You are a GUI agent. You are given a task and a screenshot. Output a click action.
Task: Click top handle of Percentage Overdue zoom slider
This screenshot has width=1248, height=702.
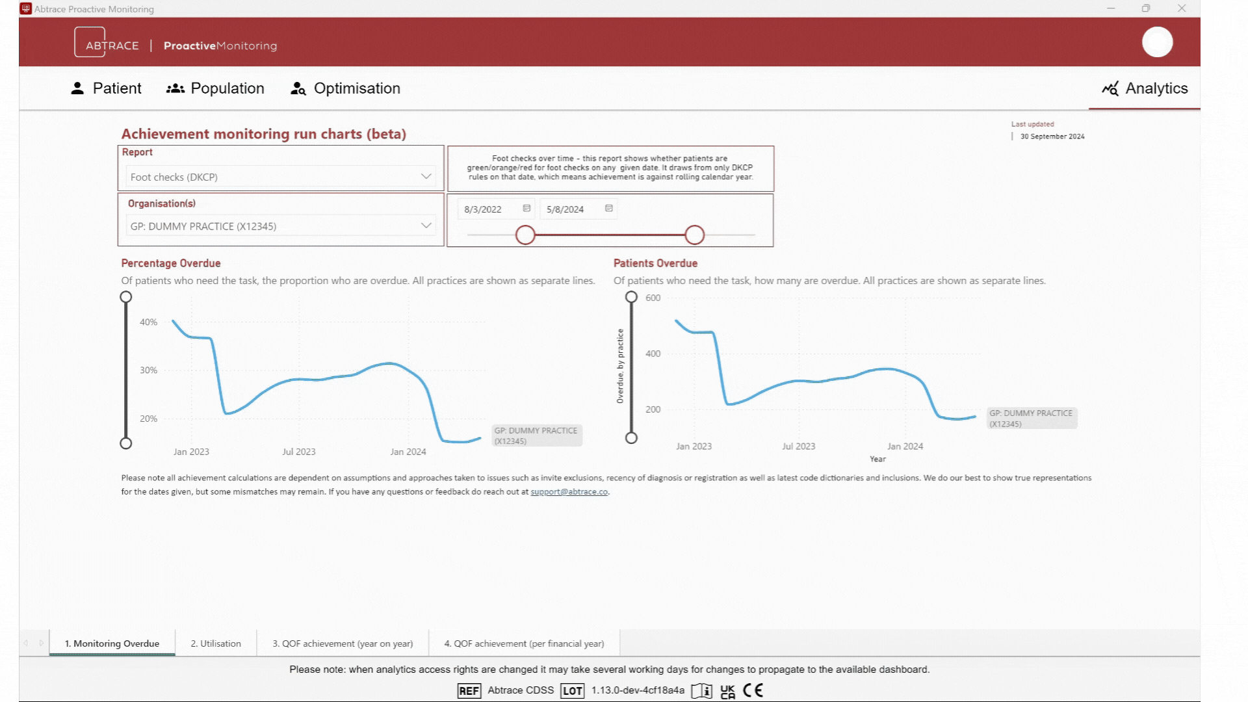pos(126,297)
